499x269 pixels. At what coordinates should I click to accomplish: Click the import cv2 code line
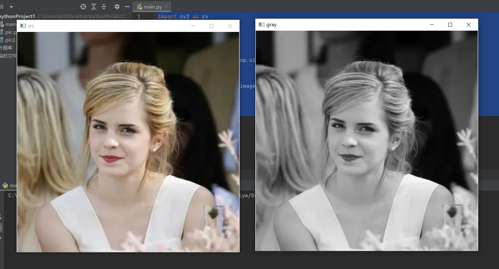point(183,17)
